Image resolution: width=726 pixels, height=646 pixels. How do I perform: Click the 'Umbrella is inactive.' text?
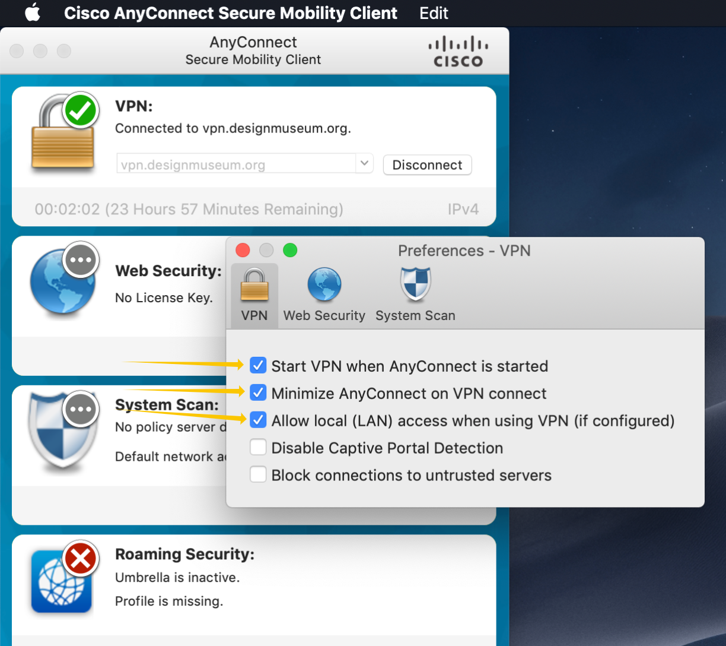click(177, 577)
